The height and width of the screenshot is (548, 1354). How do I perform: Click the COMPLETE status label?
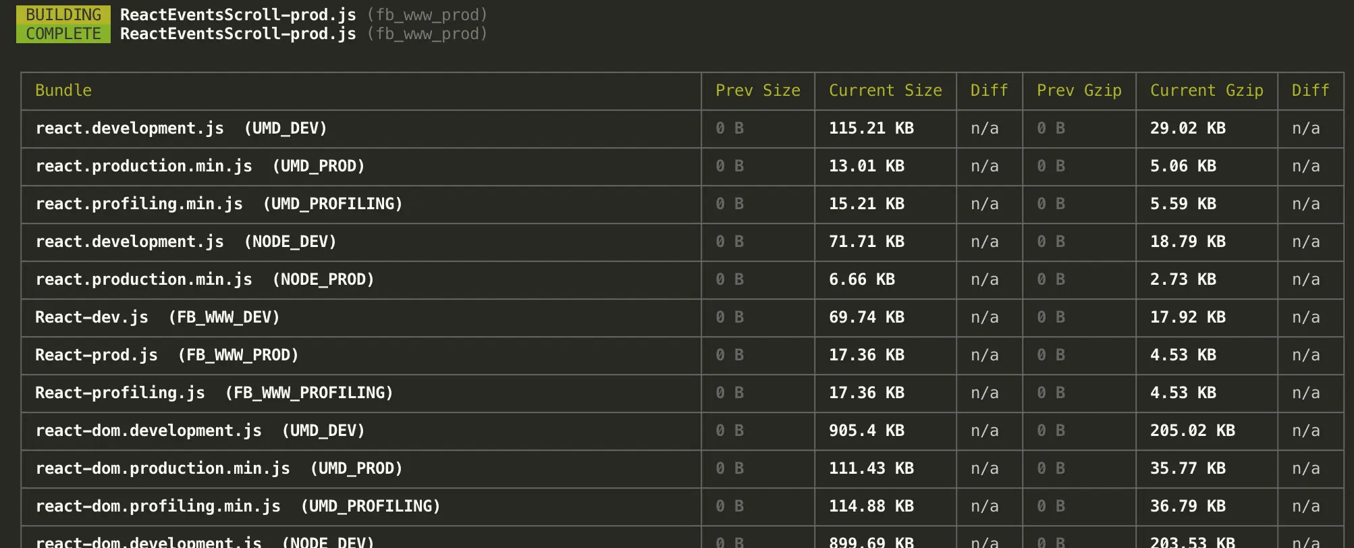[x=63, y=34]
